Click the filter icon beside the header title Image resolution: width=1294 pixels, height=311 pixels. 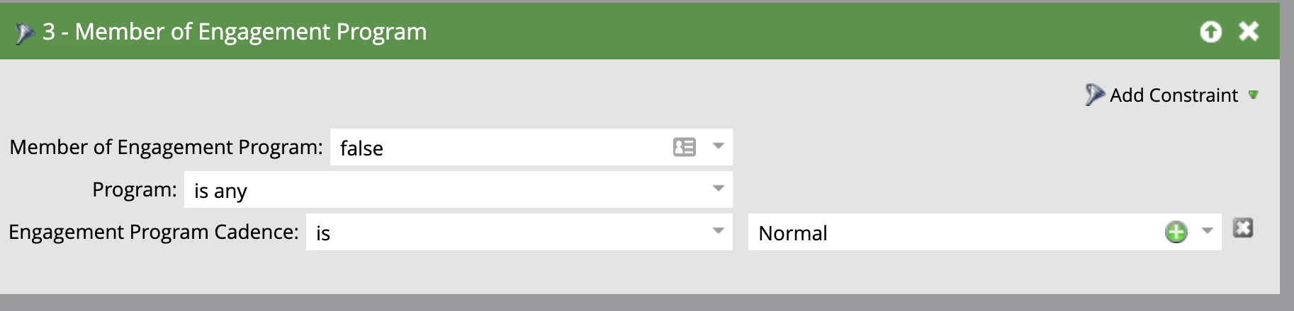point(25,33)
